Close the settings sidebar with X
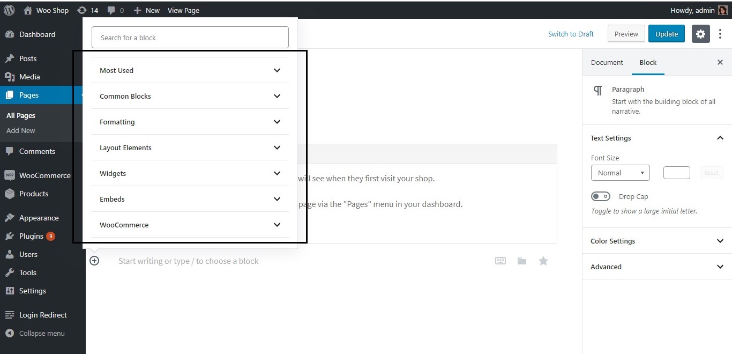Viewport: 732px width, 354px height. click(x=720, y=62)
